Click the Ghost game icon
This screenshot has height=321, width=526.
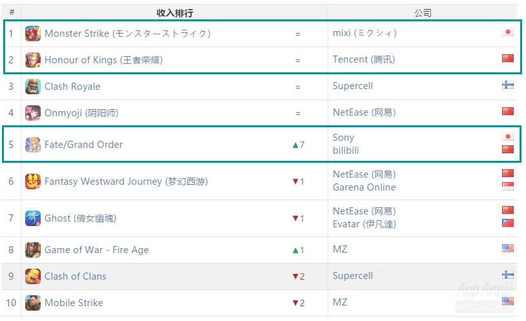(x=32, y=218)
